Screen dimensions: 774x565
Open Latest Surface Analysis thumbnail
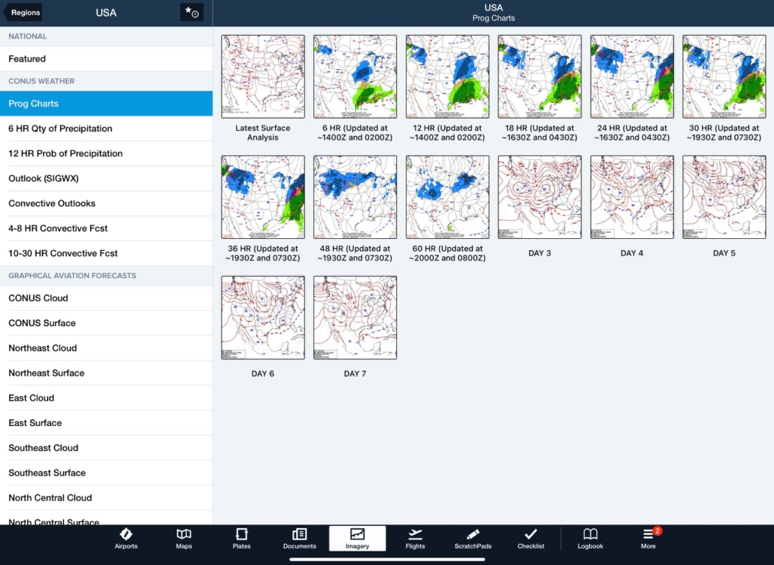tap(263, 77)
